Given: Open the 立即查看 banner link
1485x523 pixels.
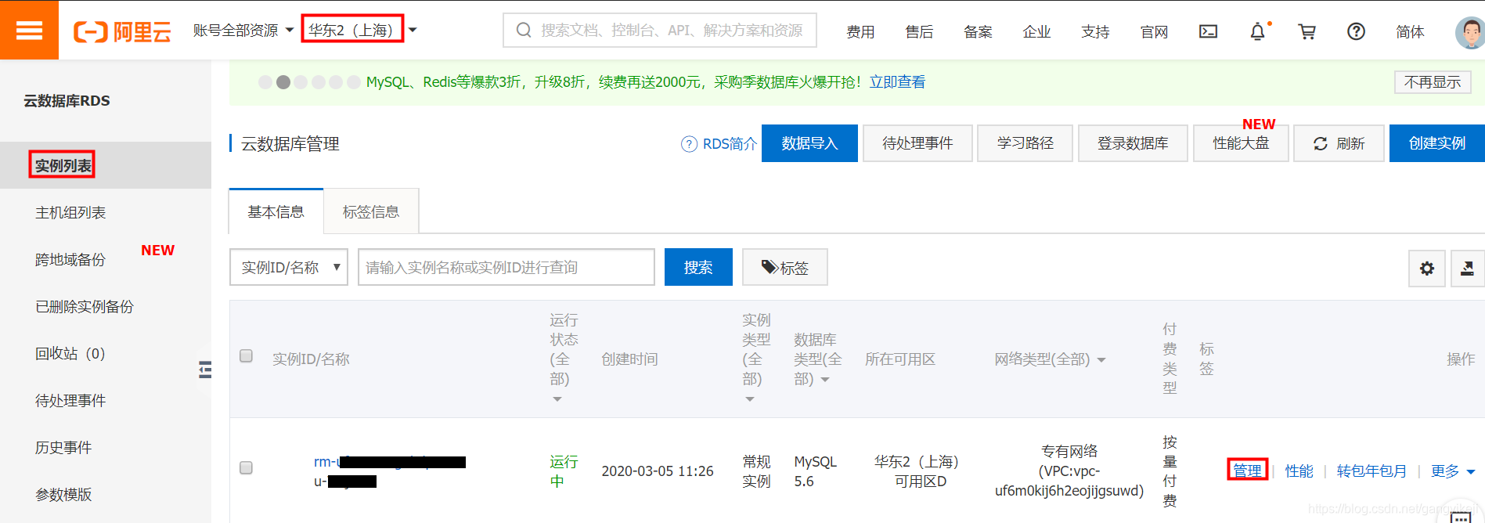Looking at the screenshot, I should [897, 82].
